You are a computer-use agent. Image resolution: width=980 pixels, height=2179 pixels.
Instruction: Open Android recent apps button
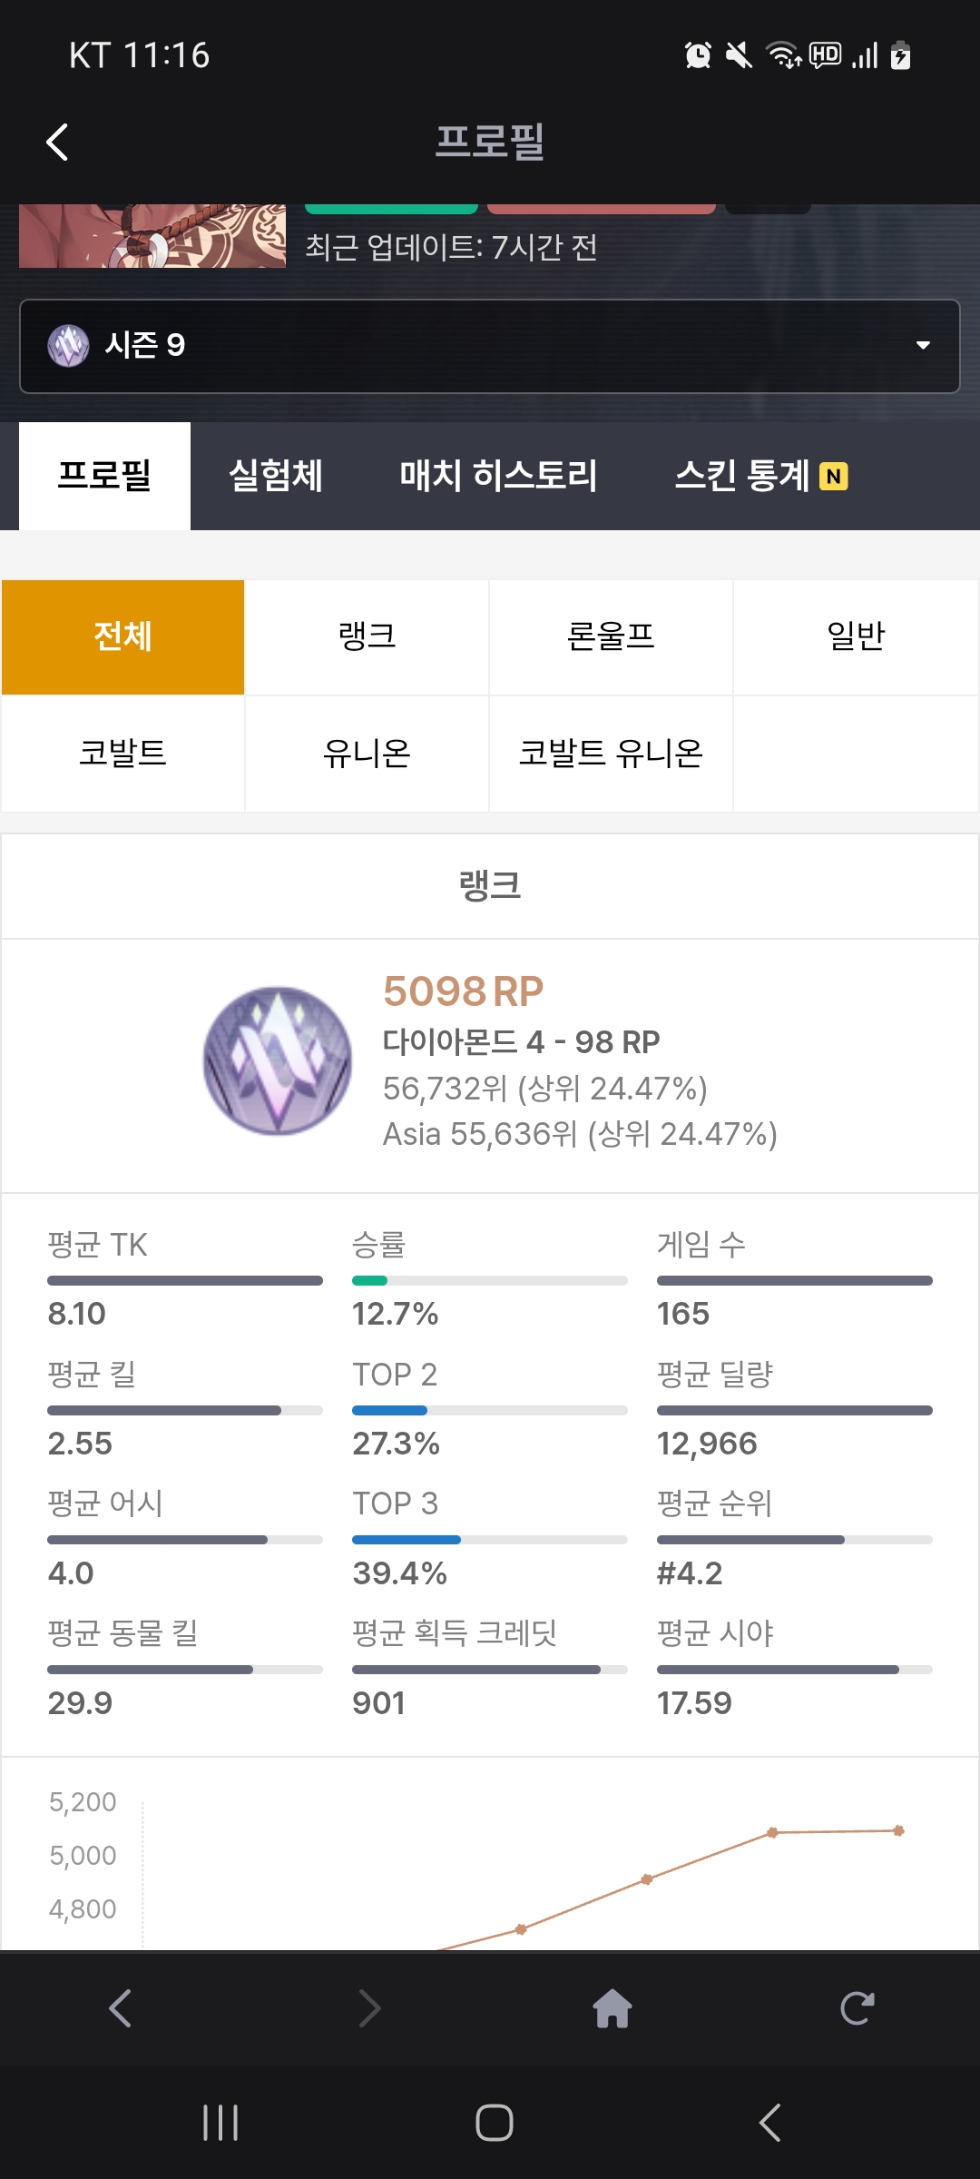coord(220,2123)
